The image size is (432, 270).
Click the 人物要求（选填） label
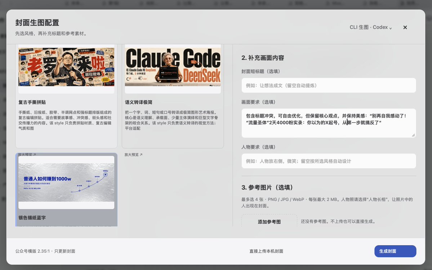[x=258, y=147]
